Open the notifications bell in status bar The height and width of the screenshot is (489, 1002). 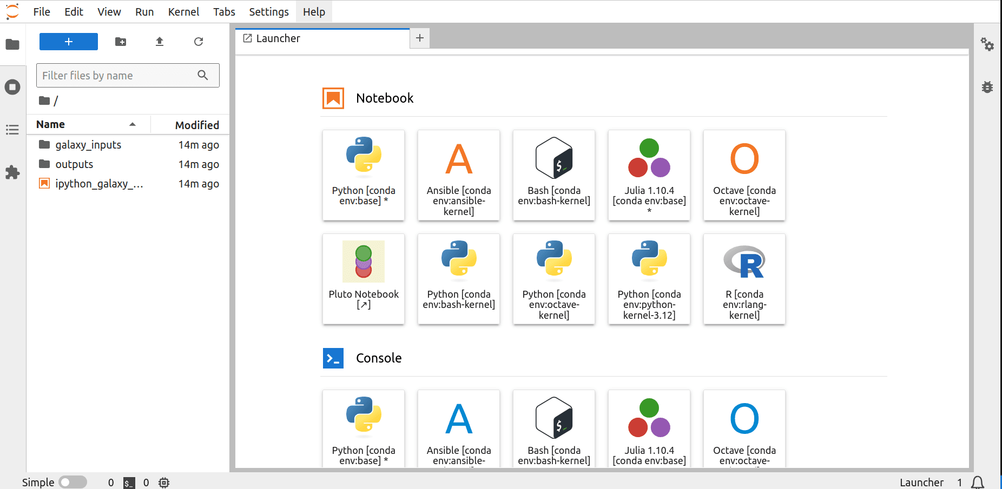[978, 482]
